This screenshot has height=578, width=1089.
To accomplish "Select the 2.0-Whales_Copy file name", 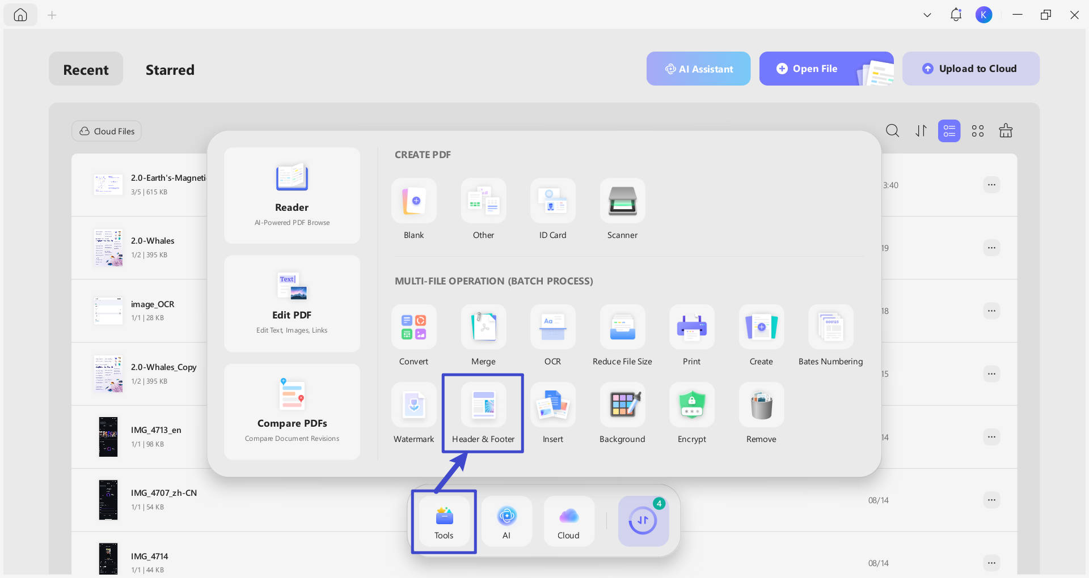I will [163, 367].
